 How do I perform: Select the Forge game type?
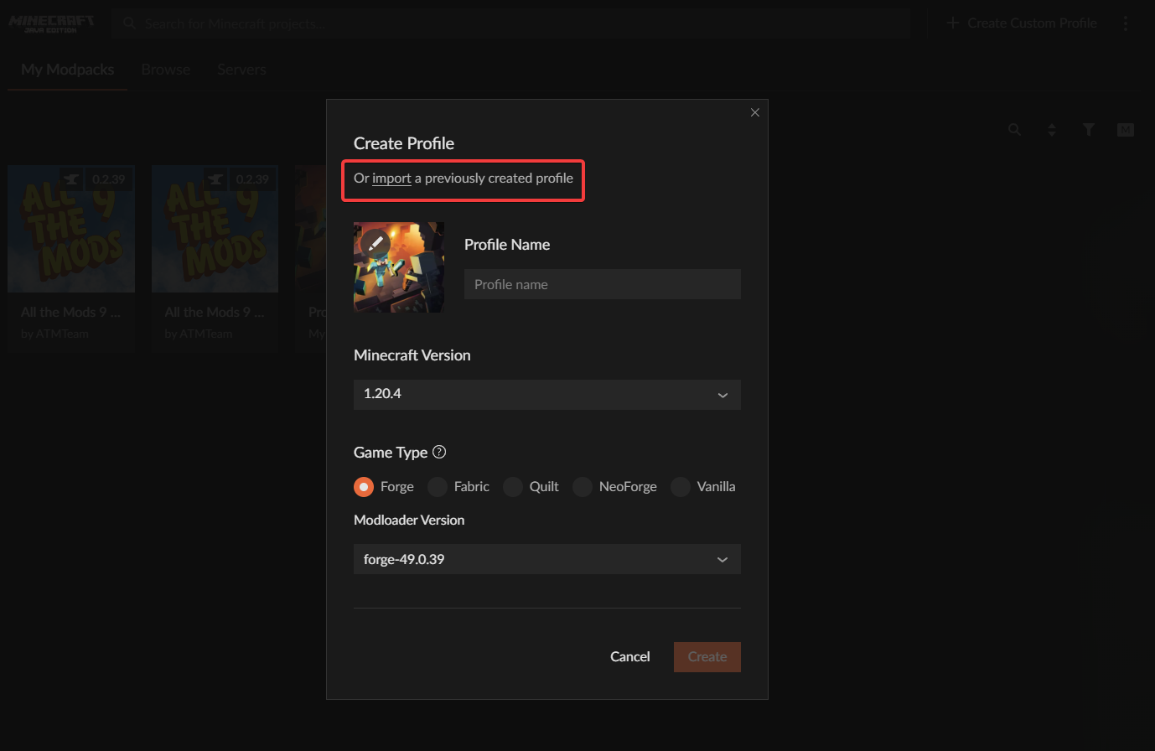tap(364, 487)
